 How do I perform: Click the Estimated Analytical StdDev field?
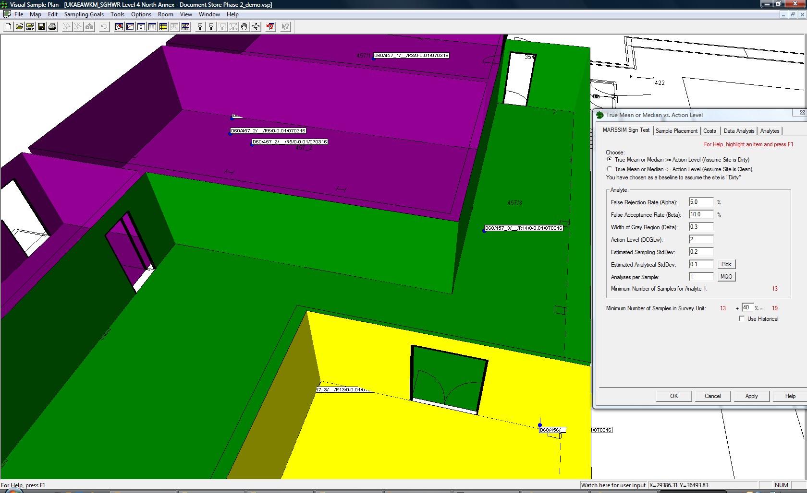[701, 264]
